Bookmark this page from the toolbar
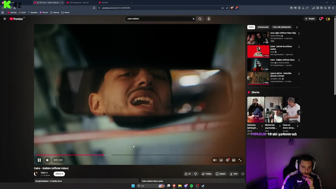The image size is (336, 189). (94, 8)
